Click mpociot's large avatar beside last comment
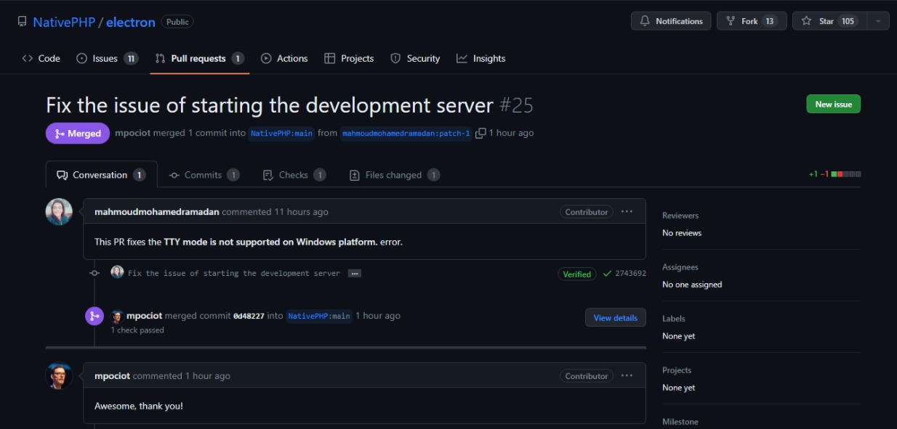The image size is (897, 429). (x=59, y=375)
